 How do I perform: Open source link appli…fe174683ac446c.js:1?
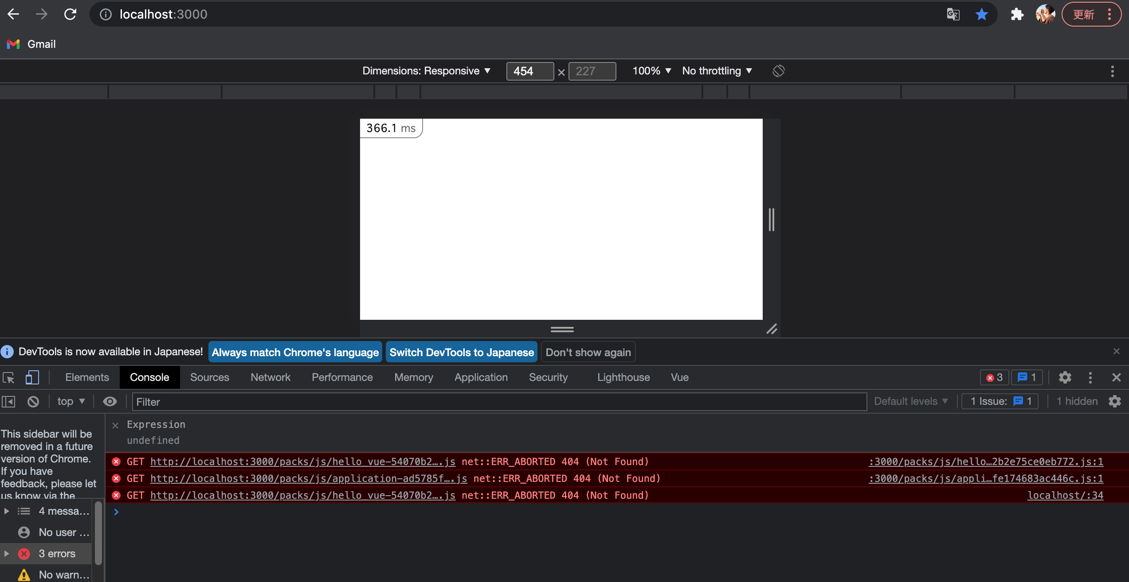click(986, 478)
